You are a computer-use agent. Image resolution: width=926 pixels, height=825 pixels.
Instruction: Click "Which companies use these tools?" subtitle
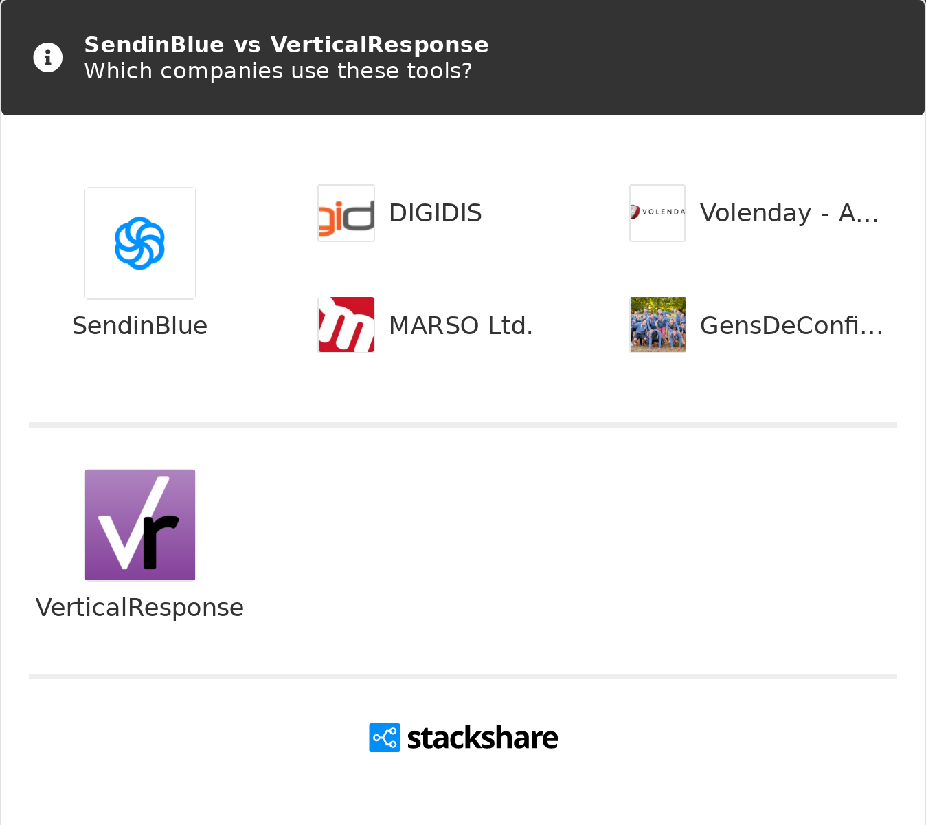tap(278, 71)
